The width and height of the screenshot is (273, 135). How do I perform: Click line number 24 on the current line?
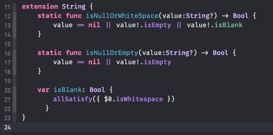pos(7,127)
